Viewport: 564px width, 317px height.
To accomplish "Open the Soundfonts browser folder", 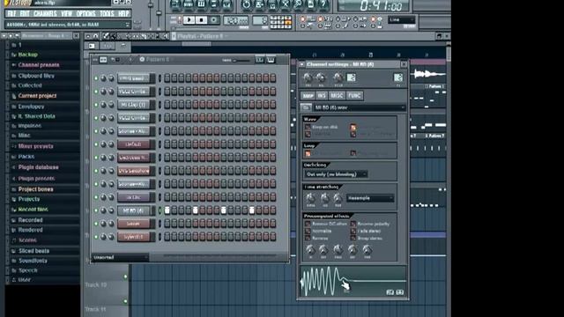I will coord(33,261).
